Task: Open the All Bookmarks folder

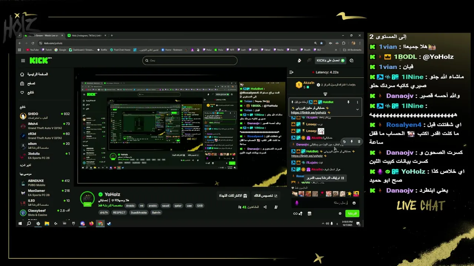Action: pyautogui.click(x=352, y=50)
